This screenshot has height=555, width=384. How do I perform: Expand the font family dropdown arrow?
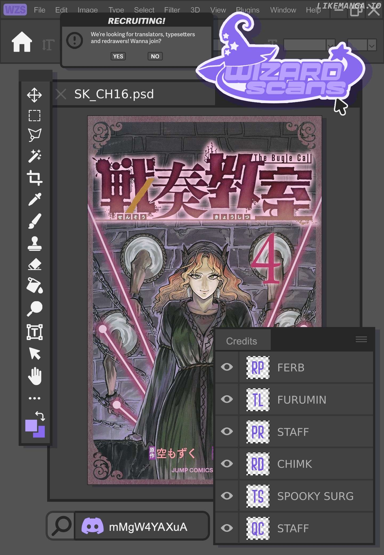pos(330,46)
